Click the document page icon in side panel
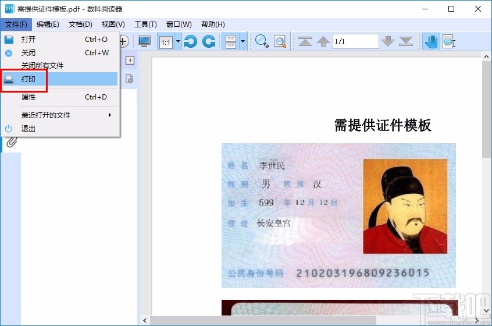 click(130, 79)
